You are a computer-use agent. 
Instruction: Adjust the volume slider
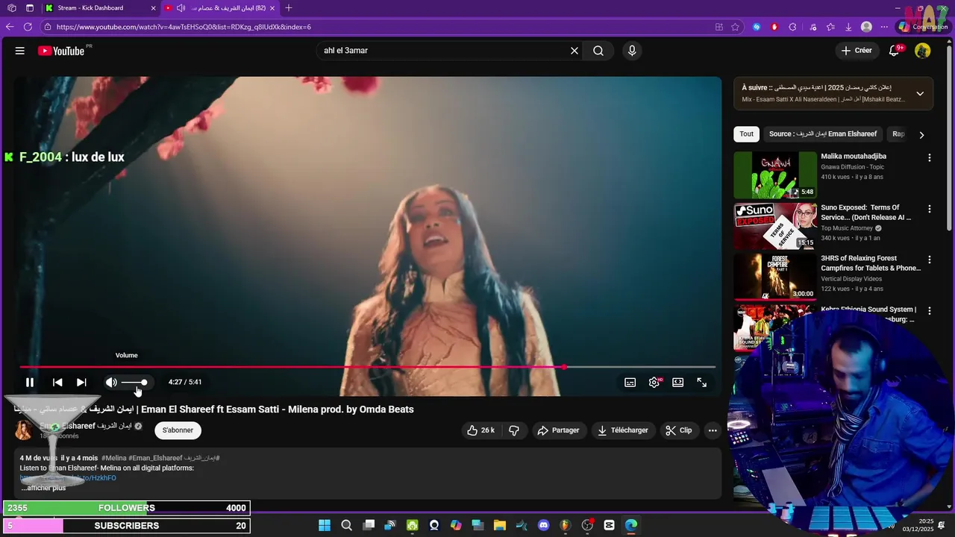pos(134,382)
